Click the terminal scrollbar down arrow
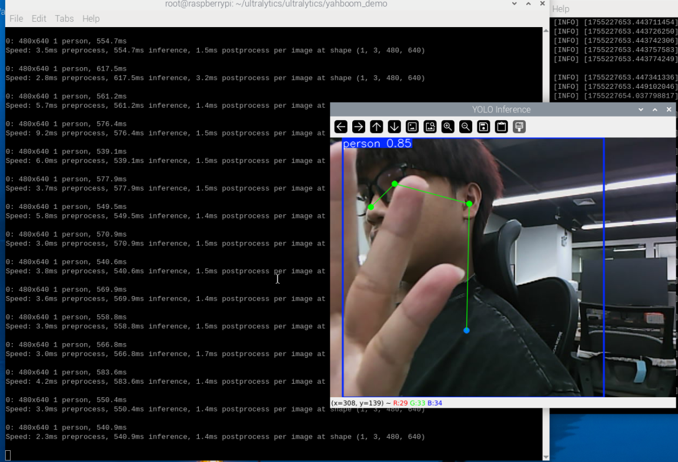This screenshot has height=462, width=678. 546,457
